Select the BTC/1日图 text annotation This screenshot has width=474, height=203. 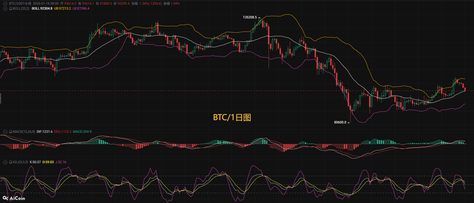coord(232,117)
